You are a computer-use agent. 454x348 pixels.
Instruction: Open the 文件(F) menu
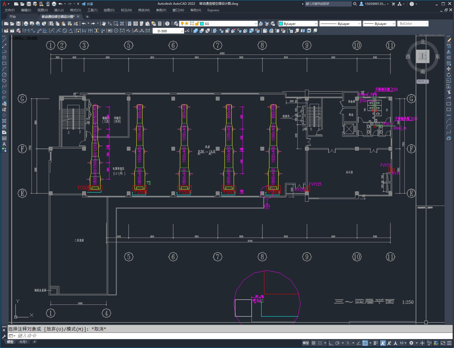click(10, 10)
